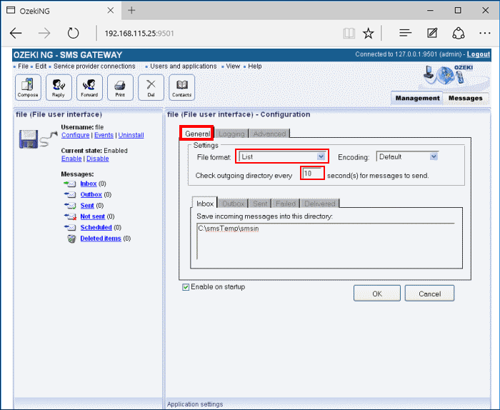Screen dimensions: 500x410
Task: Open the Not sent messages link
Action: tap(92, 217)
